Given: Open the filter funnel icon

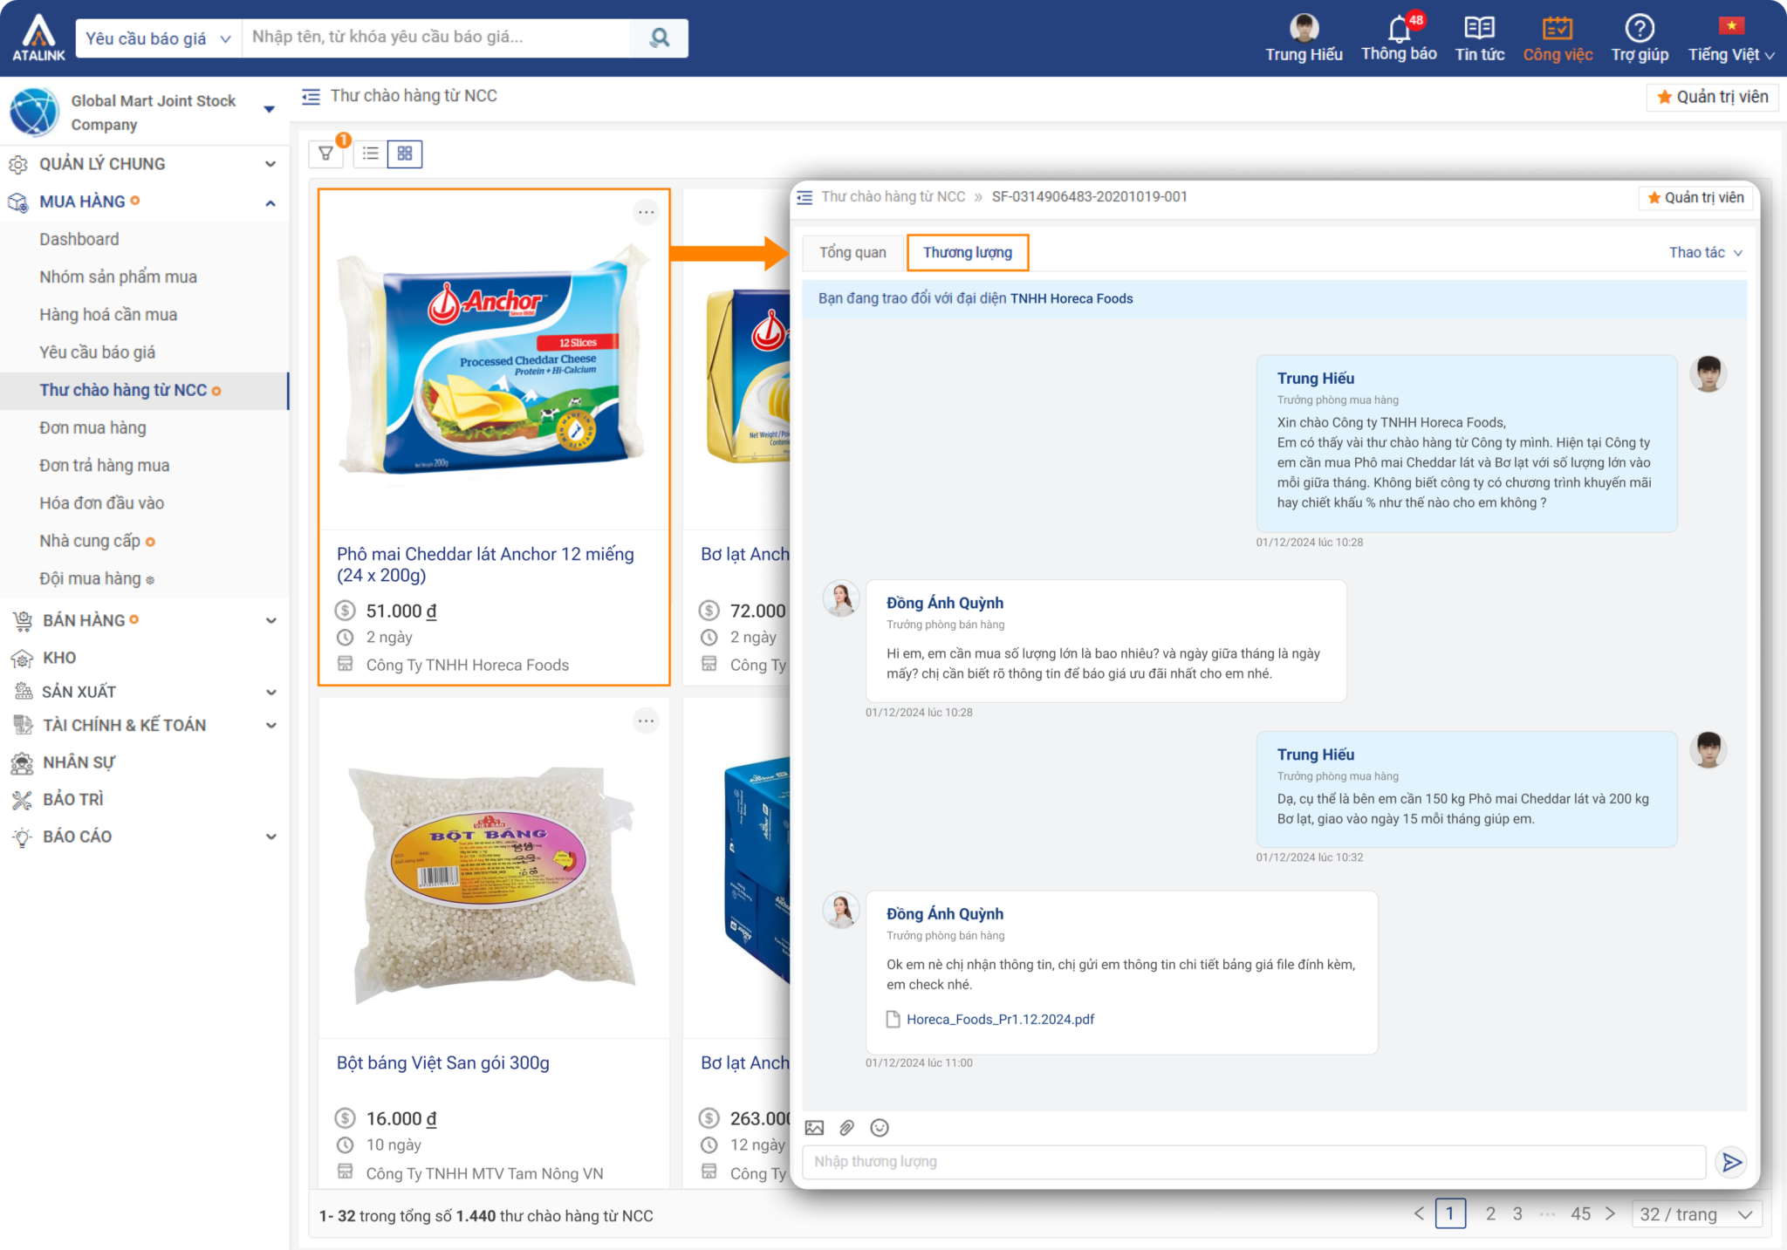Looking at the screenshot, I should point(325,154).
